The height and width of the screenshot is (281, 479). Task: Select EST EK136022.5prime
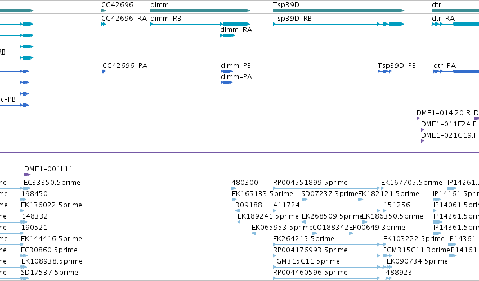click(51, 205)
